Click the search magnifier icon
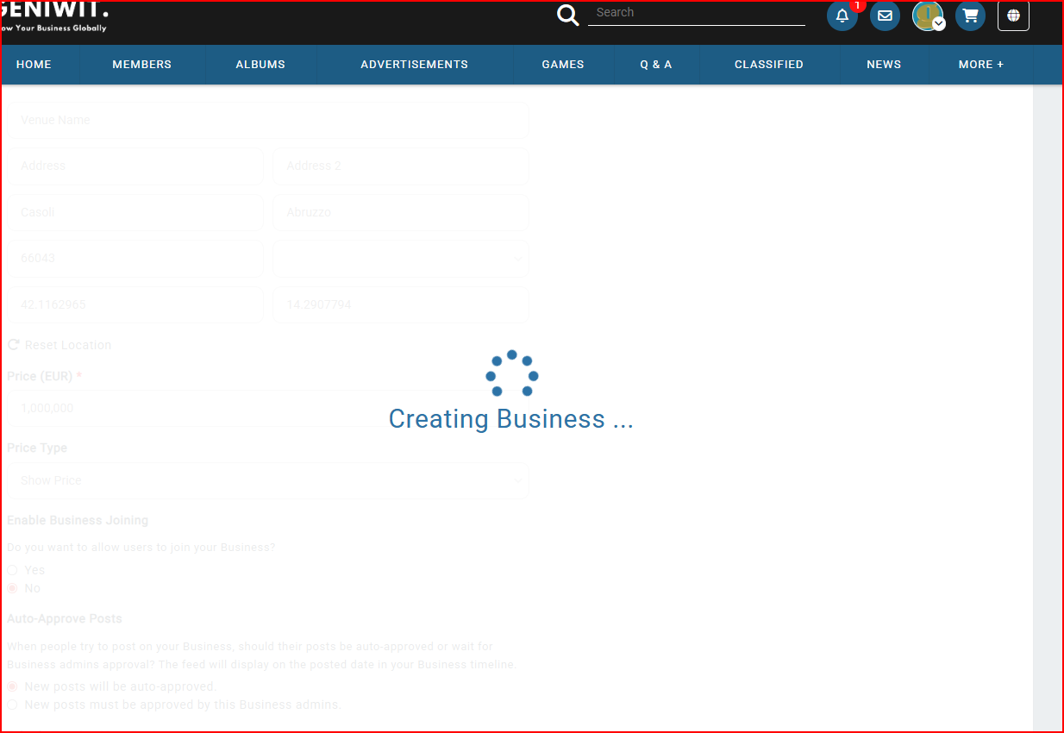This screenshot has width=1064, height=733. pyautogui.click(x=567, y=16)
